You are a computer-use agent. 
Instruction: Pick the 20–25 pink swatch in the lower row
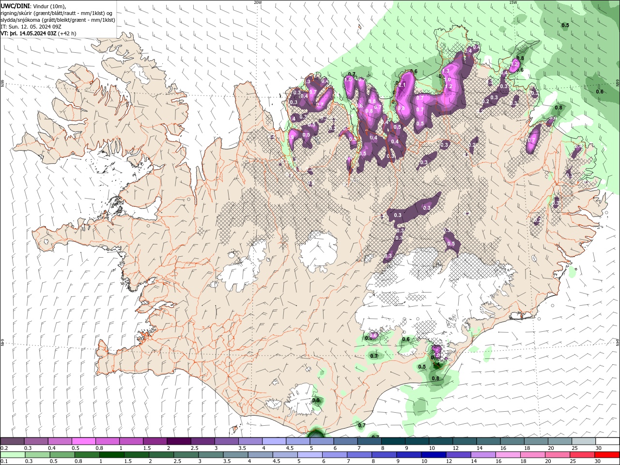557,455
